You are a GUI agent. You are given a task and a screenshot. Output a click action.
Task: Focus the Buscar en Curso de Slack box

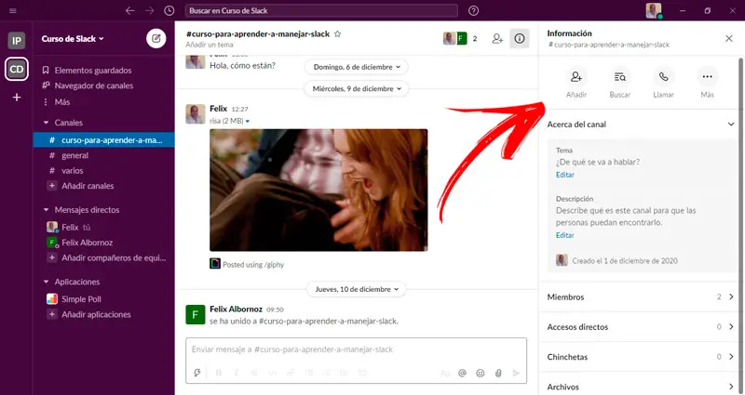click(321, 10)
